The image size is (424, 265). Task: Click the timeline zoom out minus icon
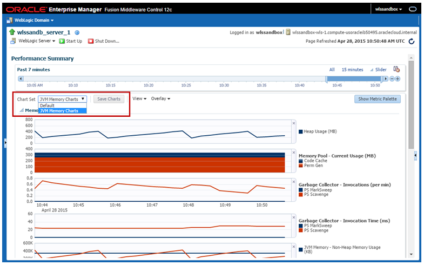[x=392, y=79]
